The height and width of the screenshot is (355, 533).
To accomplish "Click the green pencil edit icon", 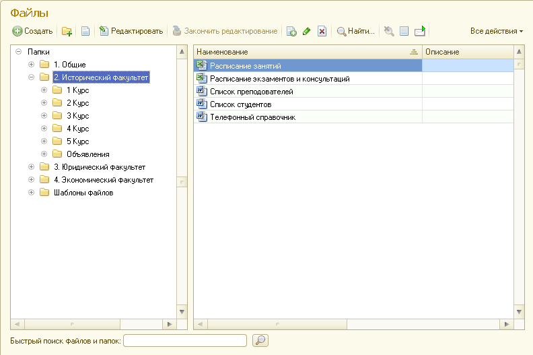I will coord(307,31).
